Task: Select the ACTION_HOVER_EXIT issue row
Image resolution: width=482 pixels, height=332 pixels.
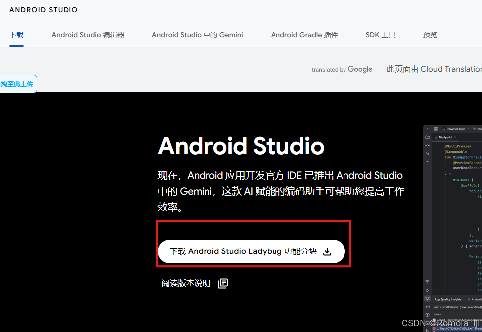Action: coord(458,329)
